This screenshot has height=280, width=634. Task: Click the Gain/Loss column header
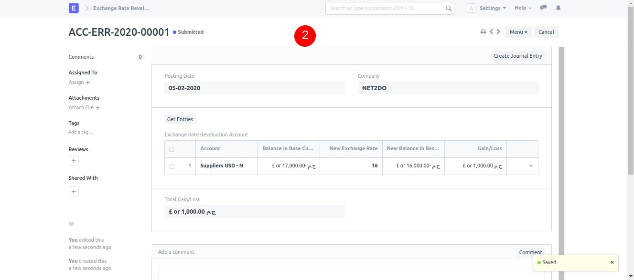click(x=475, y=149)
